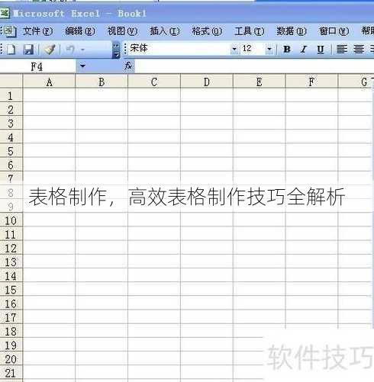Click the Insert Function fx icon
Viewport: 374px width, 382px height.
click(x=128, y=66)
